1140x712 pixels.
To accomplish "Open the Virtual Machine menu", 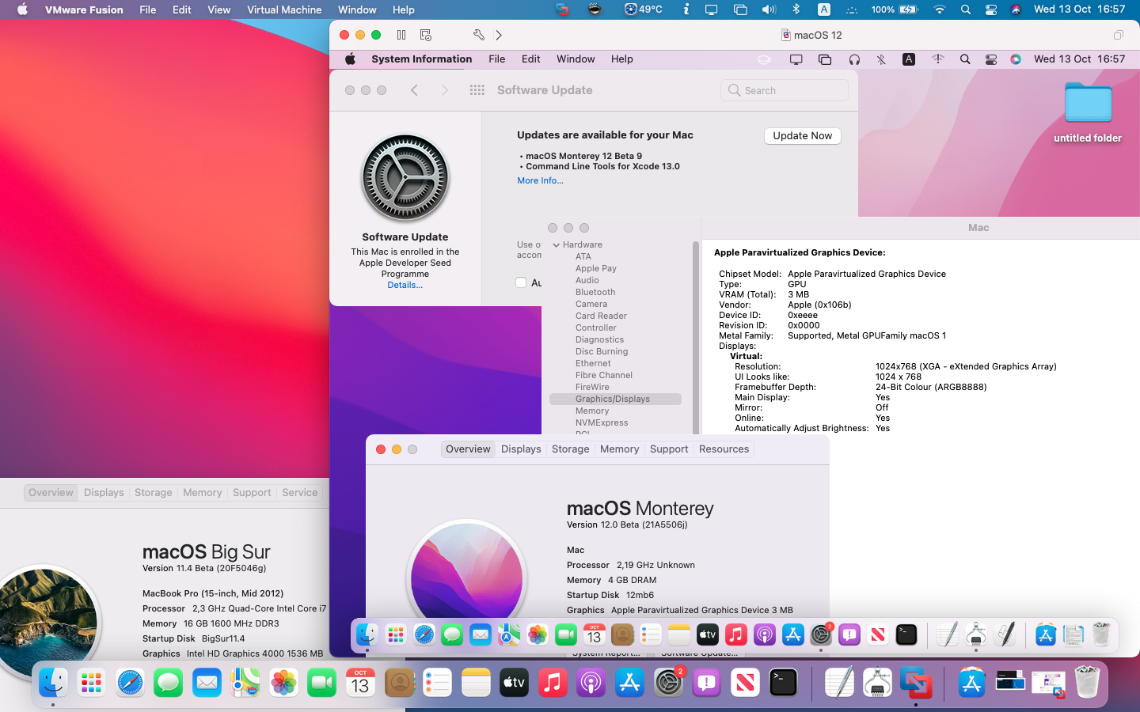I will point(284,9).
